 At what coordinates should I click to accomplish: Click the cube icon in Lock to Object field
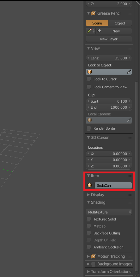tap(89, 72)
